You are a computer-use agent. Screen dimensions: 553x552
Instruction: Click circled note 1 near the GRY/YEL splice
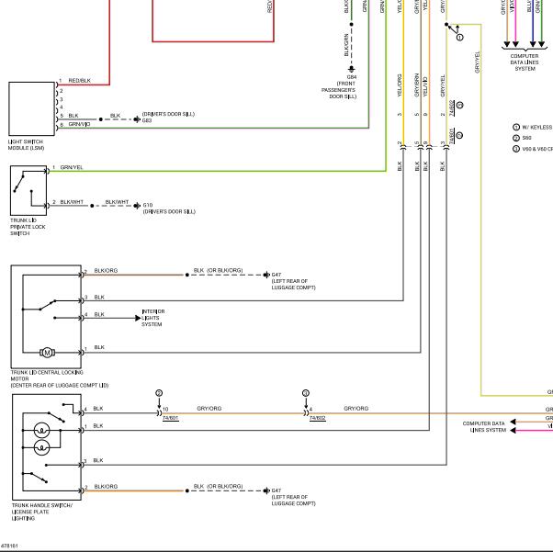(460, 37)
